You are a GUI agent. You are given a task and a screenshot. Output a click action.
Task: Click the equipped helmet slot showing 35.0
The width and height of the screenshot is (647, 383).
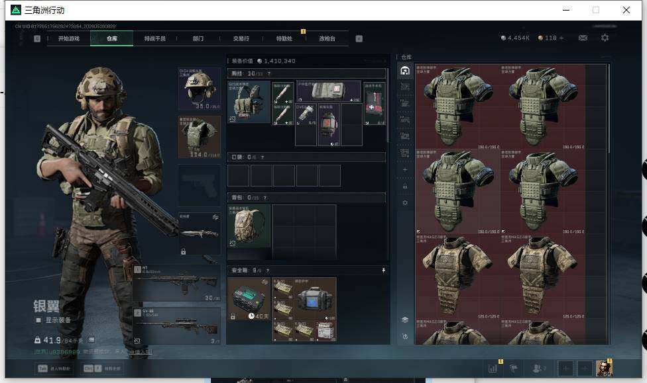[x=200, y=89]
